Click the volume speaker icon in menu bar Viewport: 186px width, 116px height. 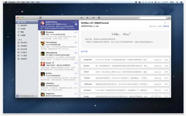tap(152, 2)
